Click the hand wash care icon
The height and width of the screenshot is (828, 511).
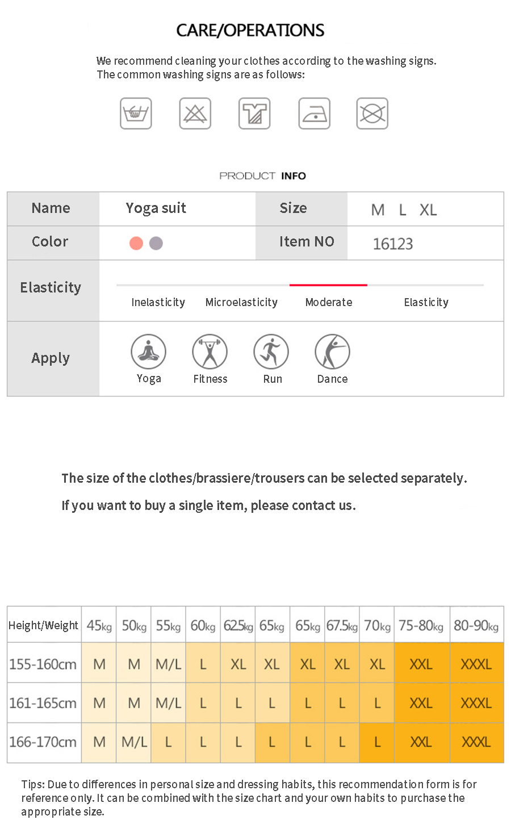(x=136, y=114)
